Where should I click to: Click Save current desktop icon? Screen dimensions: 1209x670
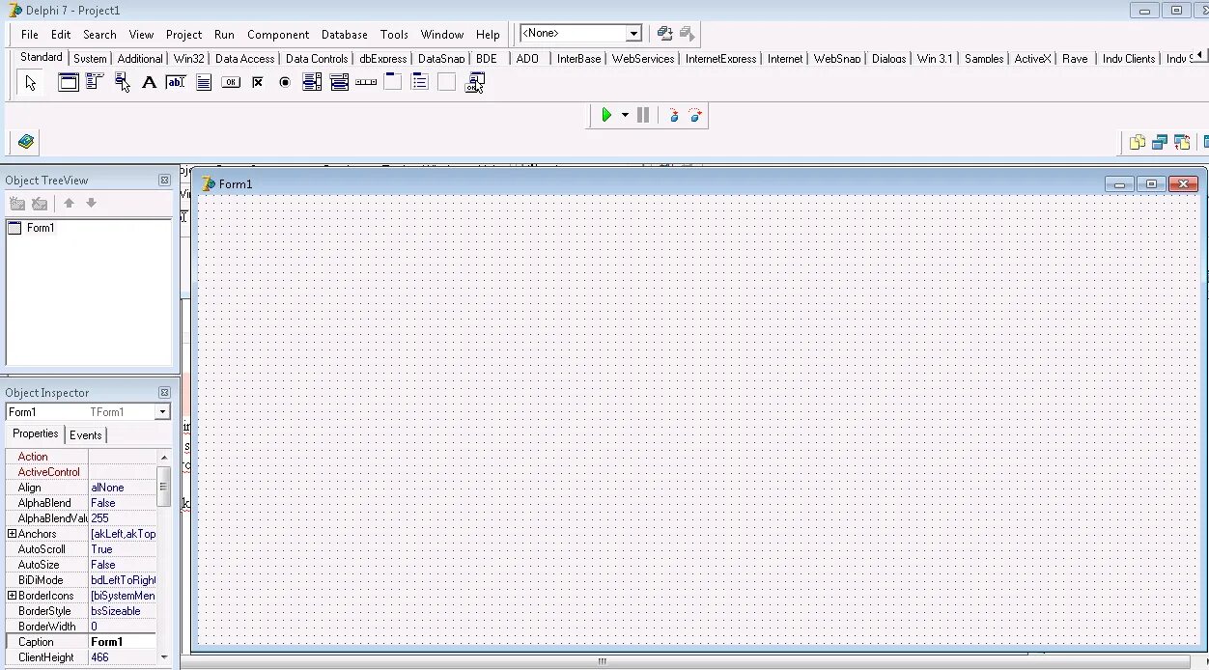pyautogui.click(x=664, y=33)
